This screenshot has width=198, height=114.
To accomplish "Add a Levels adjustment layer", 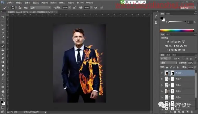I will (172, 42).
